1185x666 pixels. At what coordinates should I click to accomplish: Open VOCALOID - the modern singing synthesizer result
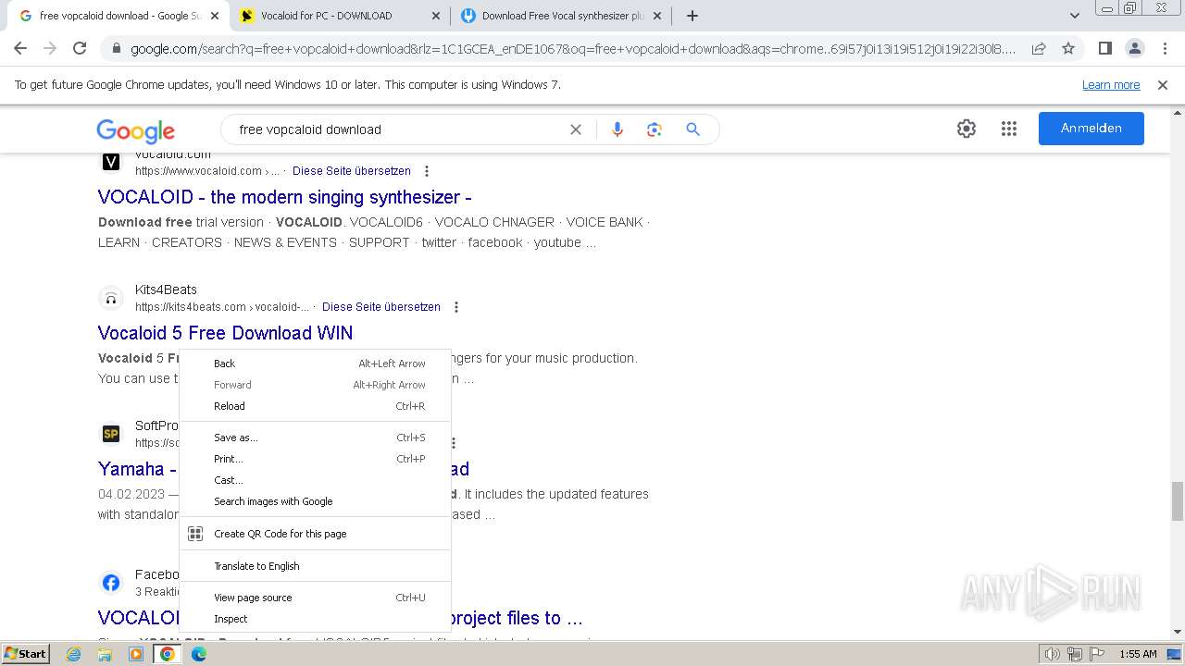[285, 197]
